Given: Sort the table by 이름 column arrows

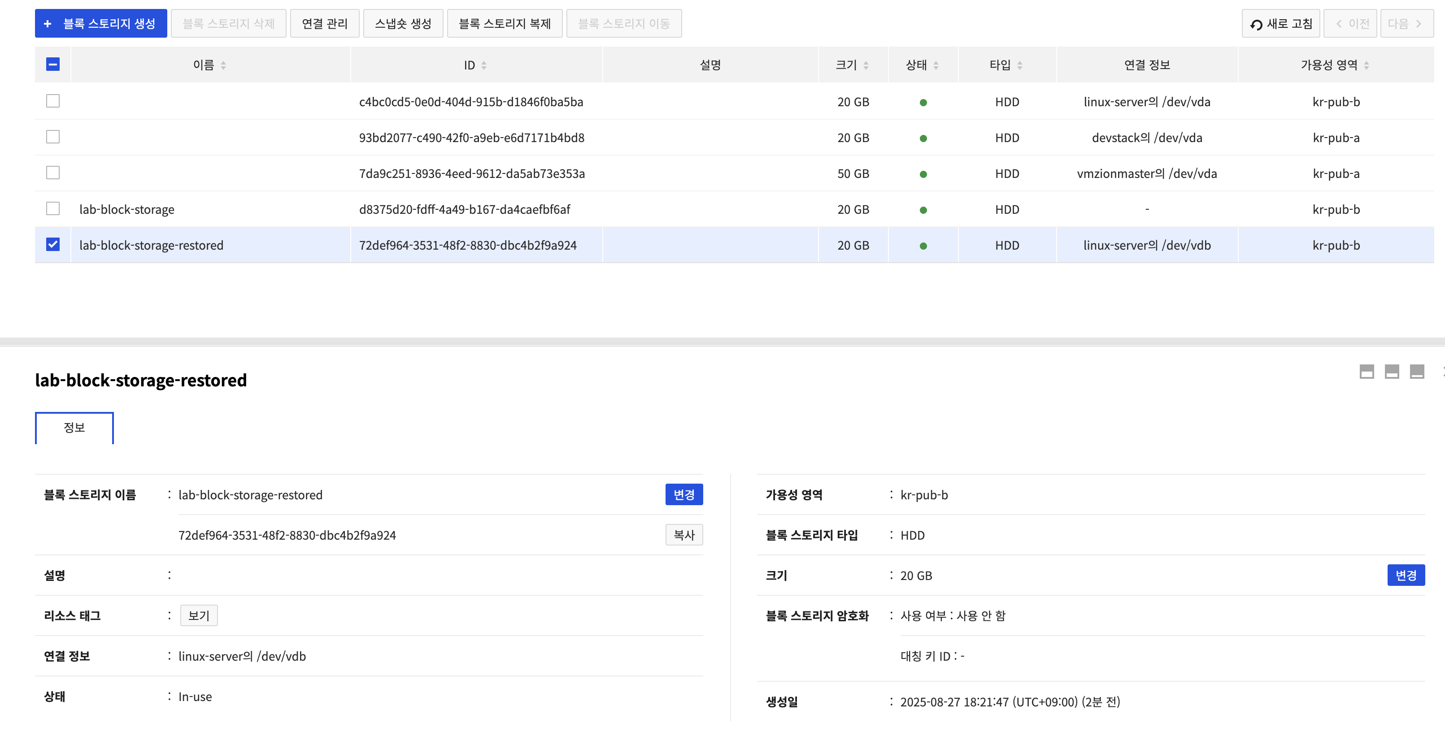Looking at the screenshot, I should pyautogui.click(x=223, y=65).
